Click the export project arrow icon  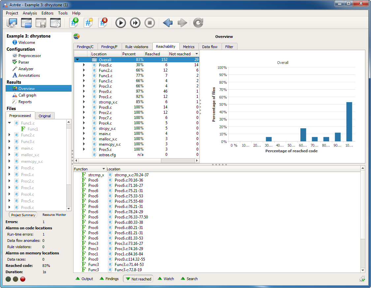[55, 23]
